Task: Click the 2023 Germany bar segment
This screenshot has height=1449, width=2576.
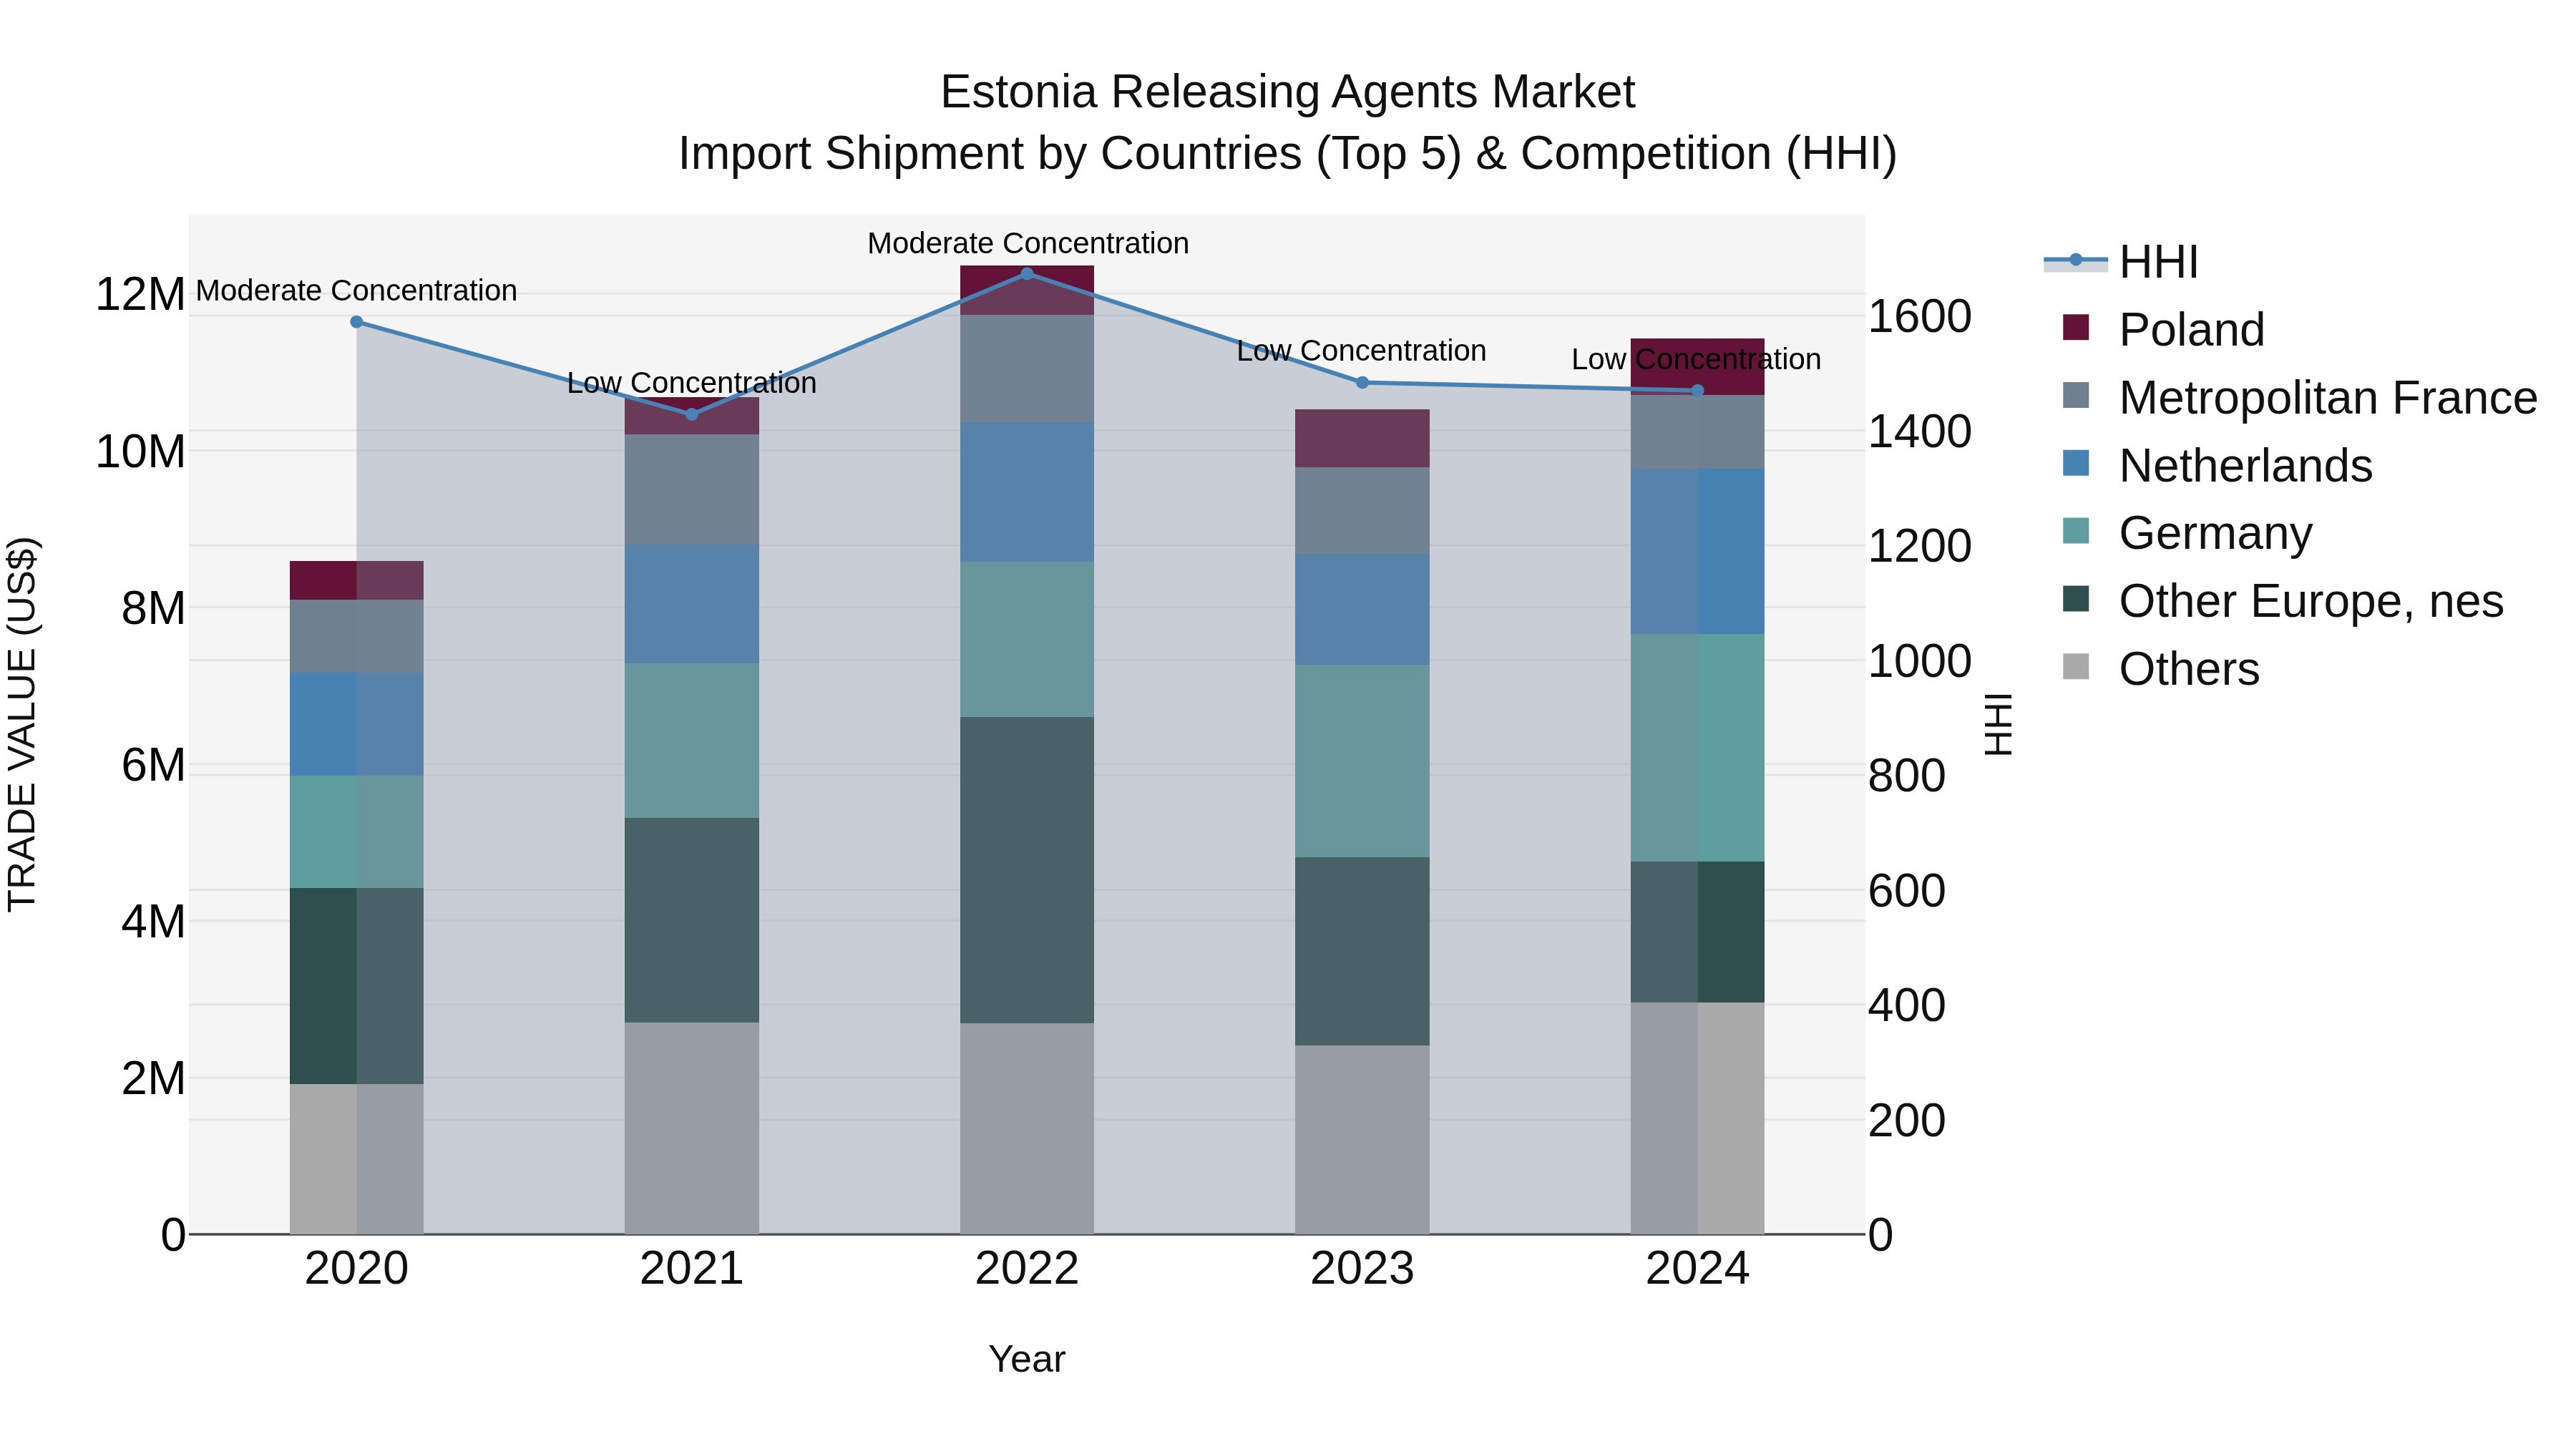Action: tap(1362, 761)
